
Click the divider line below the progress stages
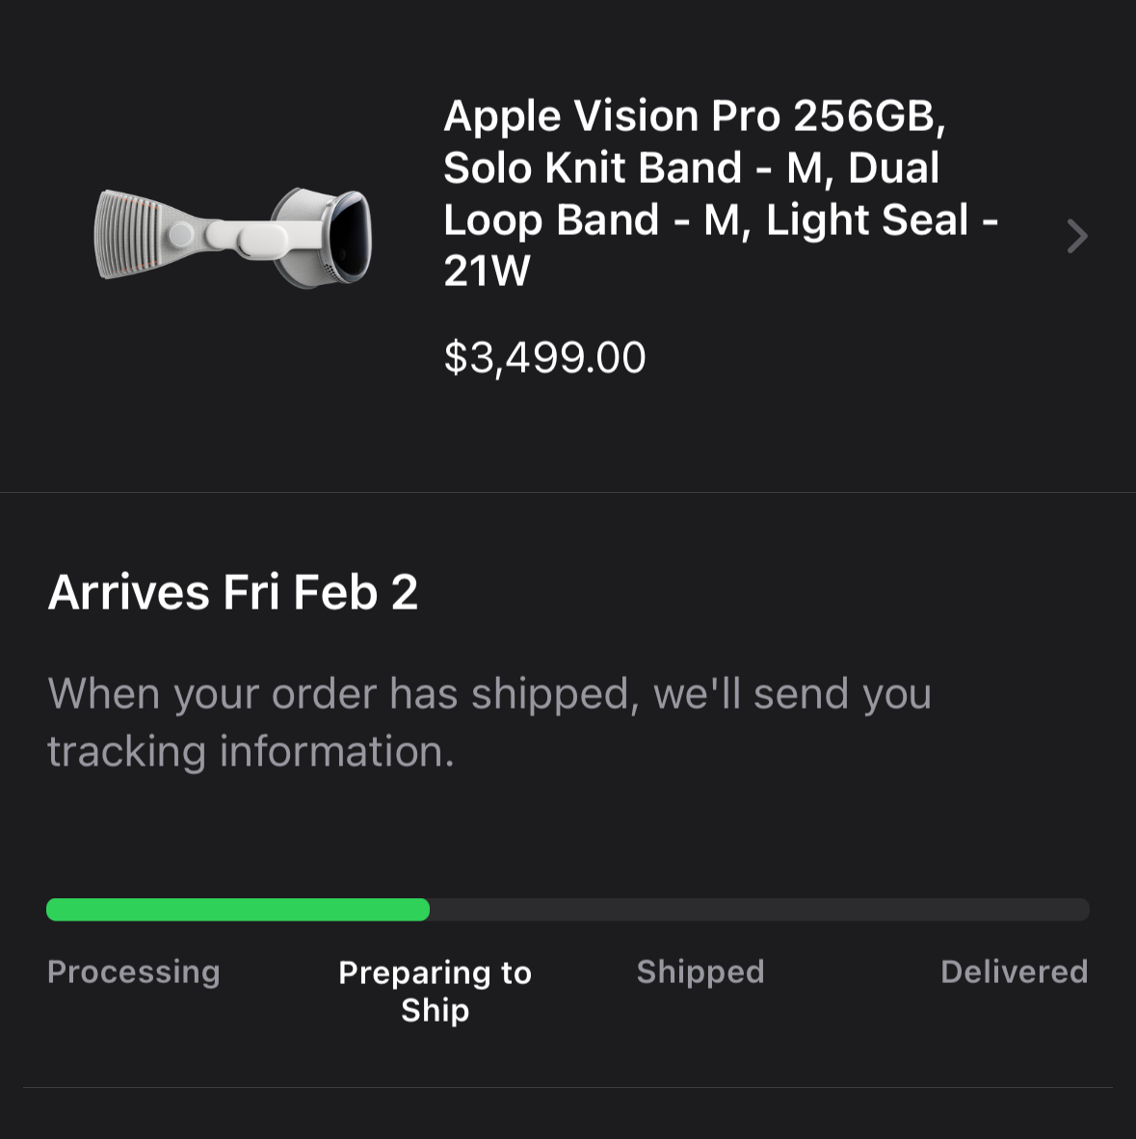coord(568,1087)
